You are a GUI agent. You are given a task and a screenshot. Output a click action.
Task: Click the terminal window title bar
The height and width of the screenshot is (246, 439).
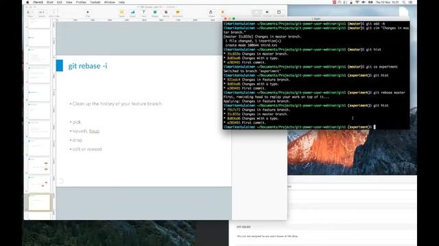[x=316, y=18]
